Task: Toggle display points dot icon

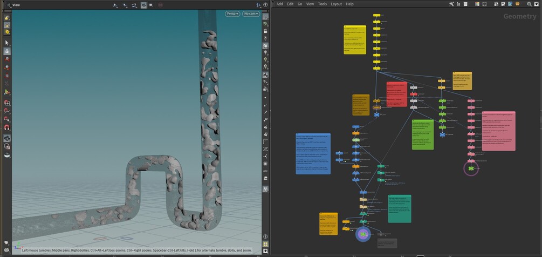Action: tap(265, 97)
